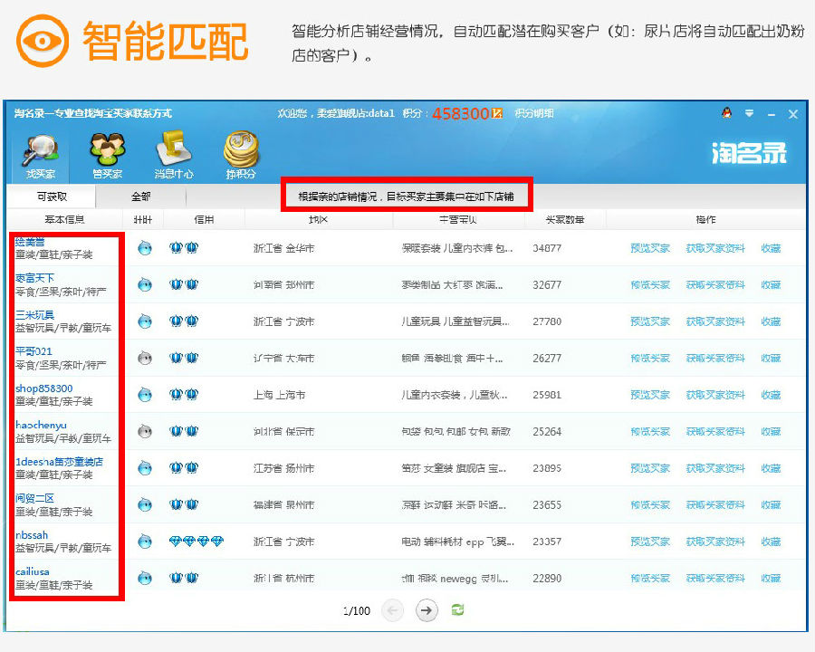The width and height of the screenshot is (815, 652).
Task: Open the title bar dropdown menu arrow
Action: (x=749, y=113)
